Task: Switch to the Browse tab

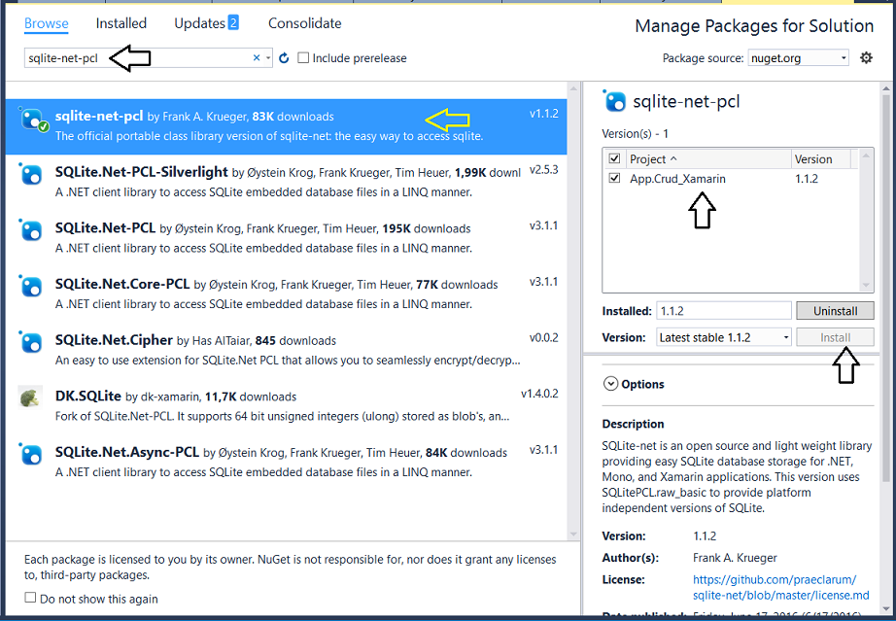Action: 47,23
